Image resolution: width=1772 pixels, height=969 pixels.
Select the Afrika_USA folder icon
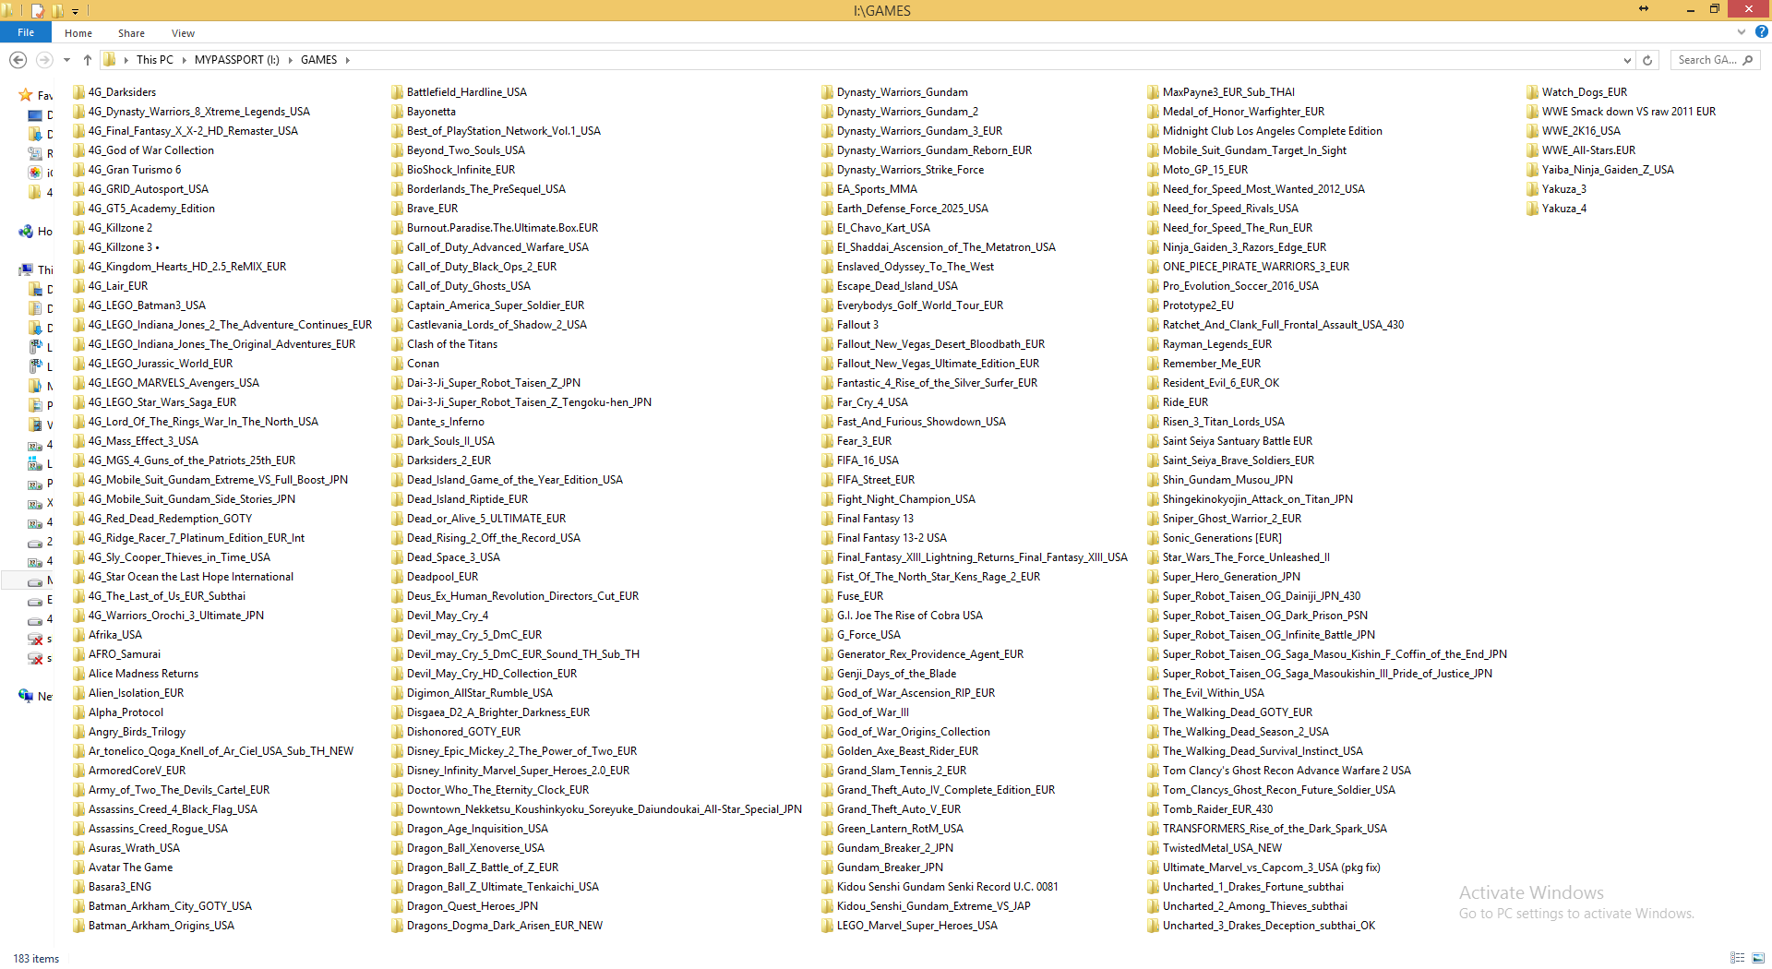click(x=79, y=635)
